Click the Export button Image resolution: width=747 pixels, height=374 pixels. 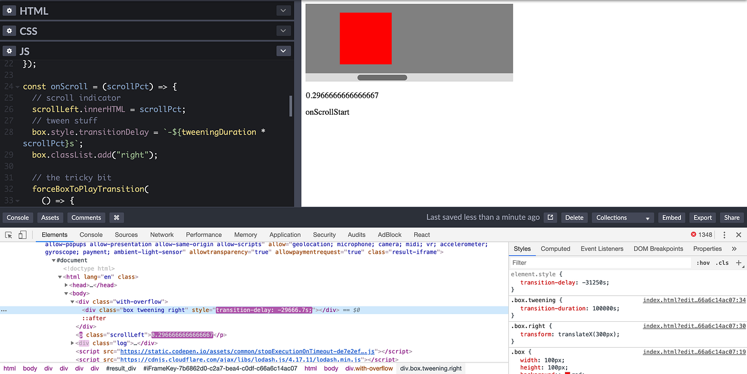(x=702, y=217)
